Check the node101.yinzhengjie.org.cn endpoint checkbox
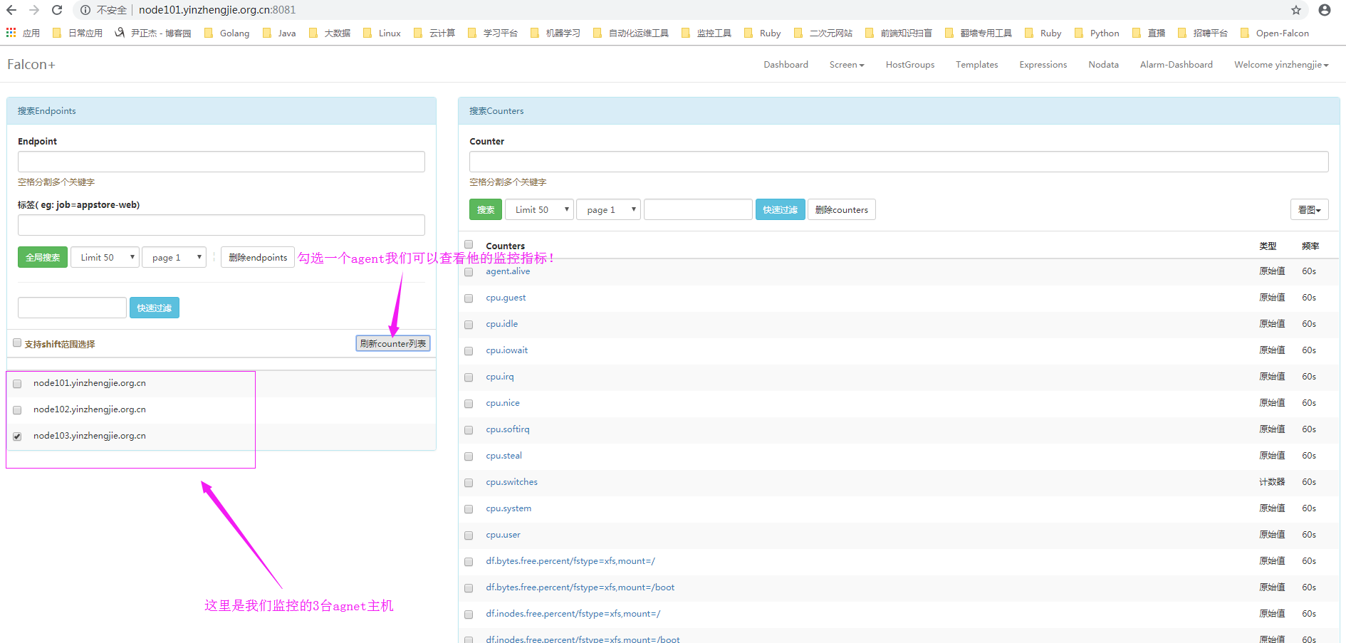This screenshot has width=1346, height=643. [x=17, y=384]
